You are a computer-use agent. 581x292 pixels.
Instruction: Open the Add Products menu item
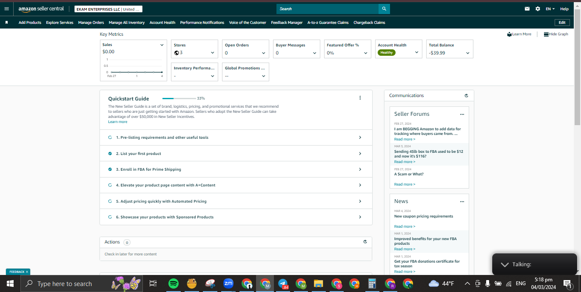click(x=30, y=23)
